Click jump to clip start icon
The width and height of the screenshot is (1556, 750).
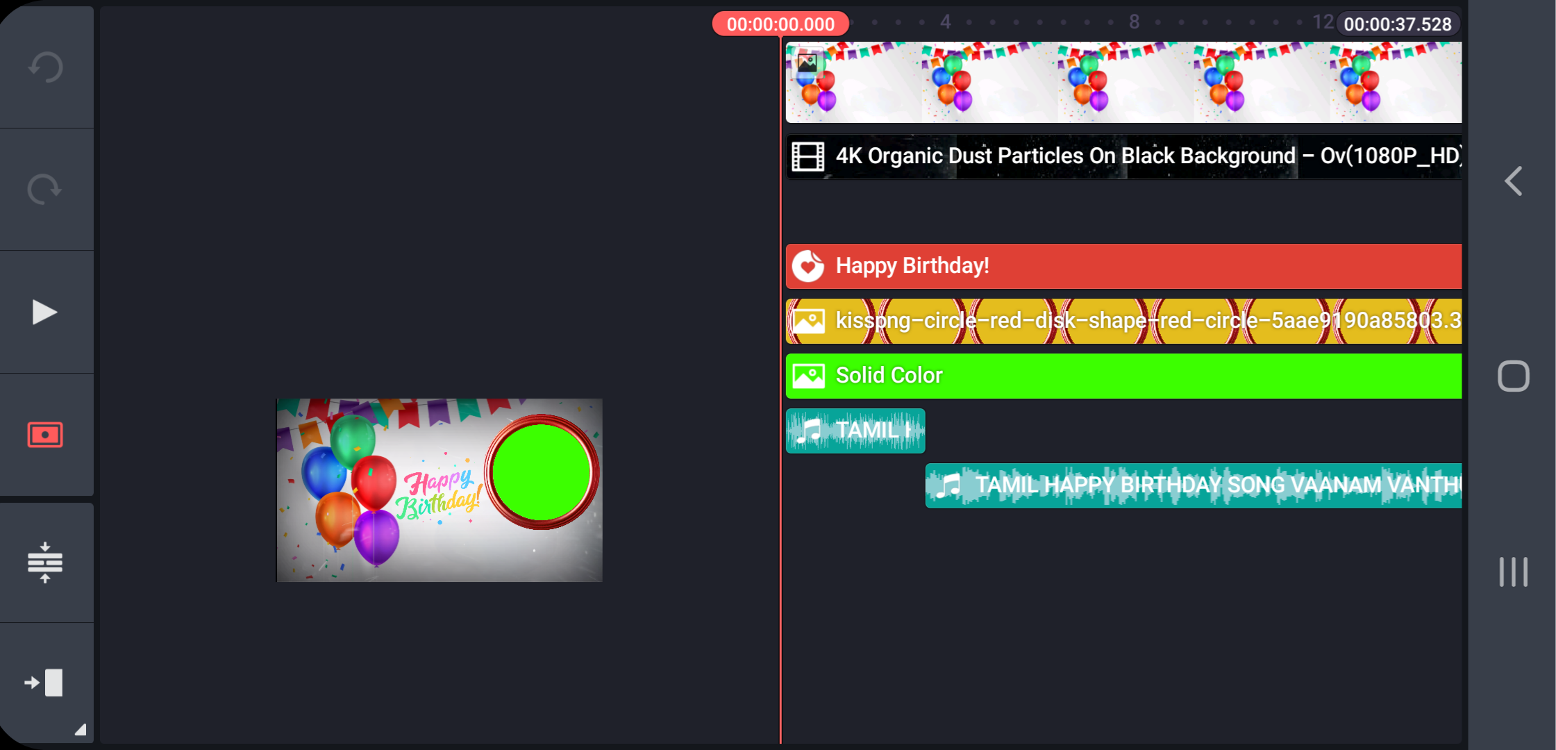pyautogui.click(x=45, y=683)
